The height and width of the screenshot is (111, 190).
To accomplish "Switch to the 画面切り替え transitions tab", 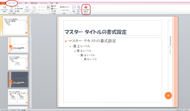I will tap(34, 3).
